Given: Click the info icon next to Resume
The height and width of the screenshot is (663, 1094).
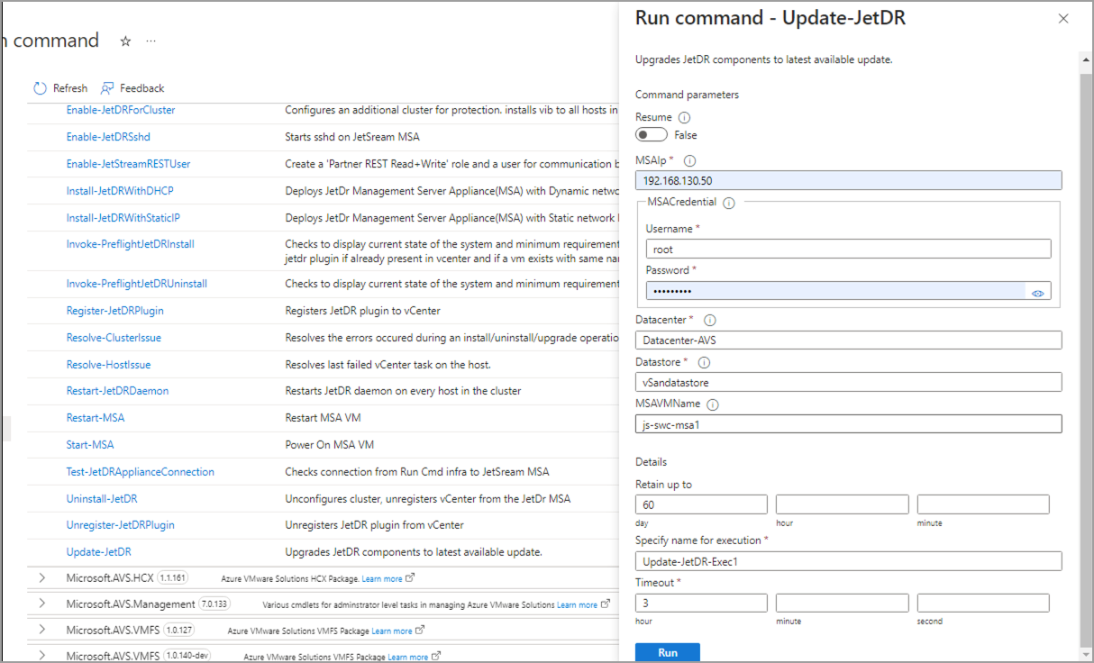Looking at the screenshot, I should click(684, 117).
